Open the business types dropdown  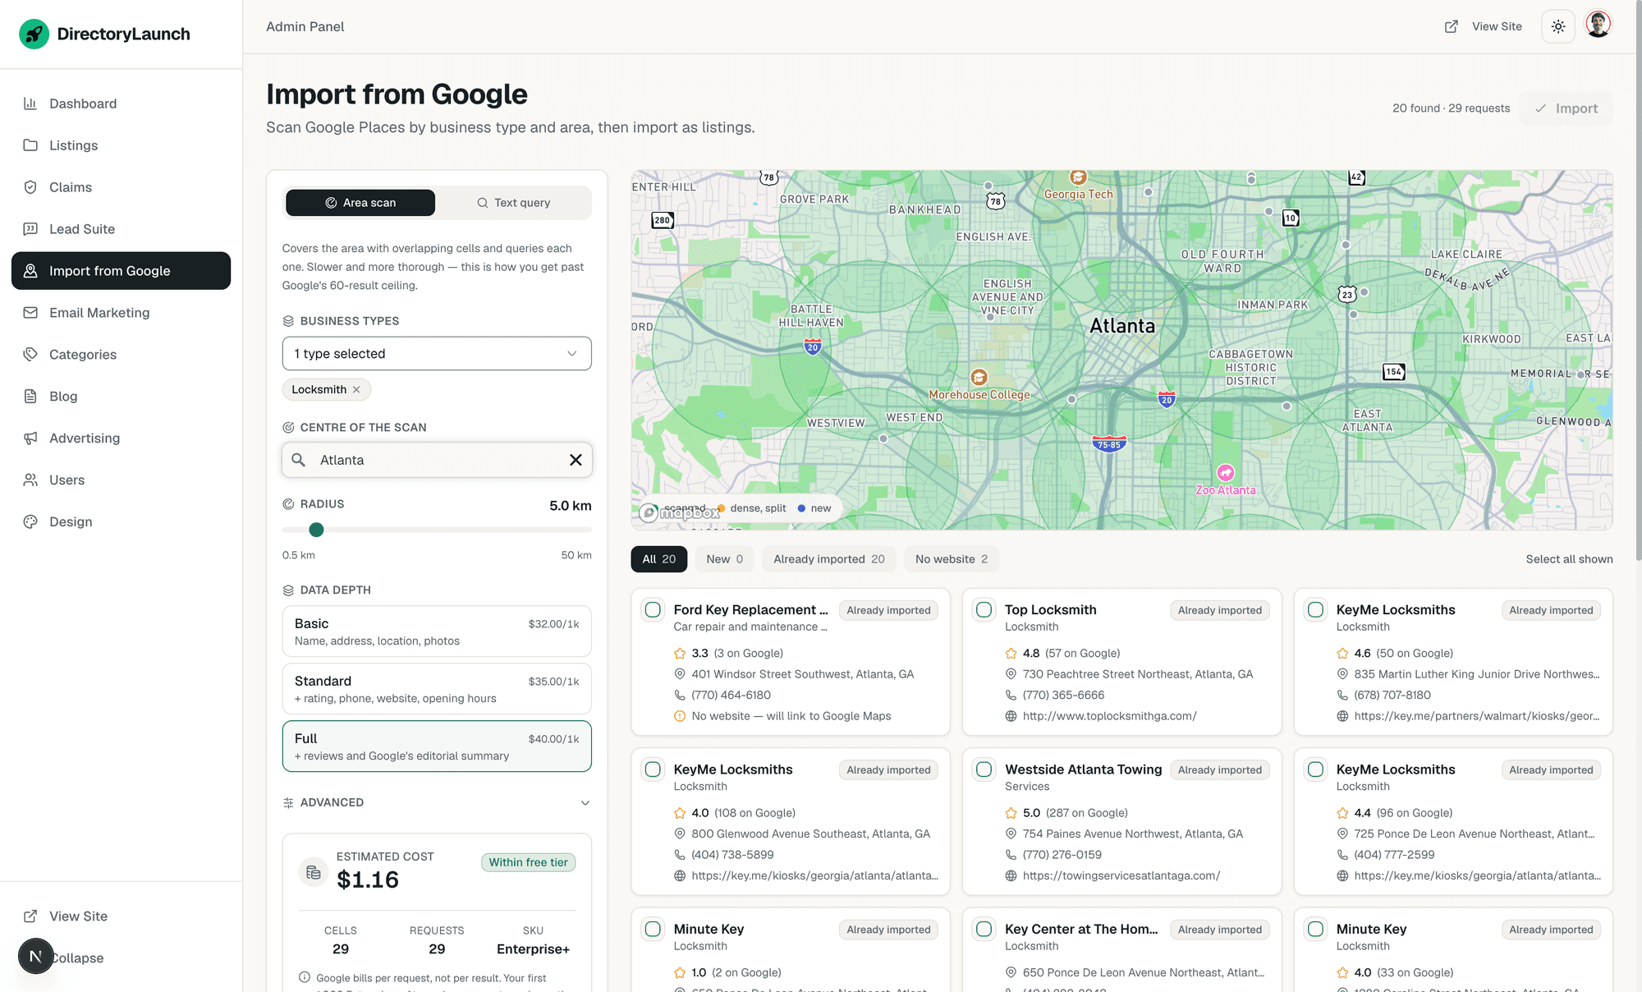tap(437, 353)
